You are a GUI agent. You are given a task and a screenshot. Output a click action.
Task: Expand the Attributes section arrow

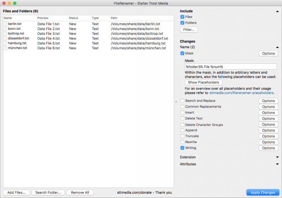(277, 164)
